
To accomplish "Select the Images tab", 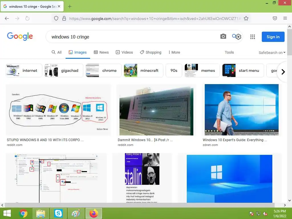I will (x=78, y=52).
